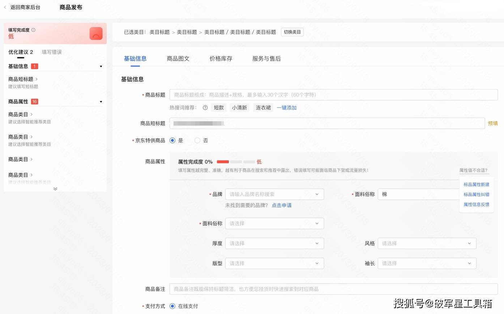Select 否 for 京东特供商品
The image size is (504, 314).
point(197,140)
